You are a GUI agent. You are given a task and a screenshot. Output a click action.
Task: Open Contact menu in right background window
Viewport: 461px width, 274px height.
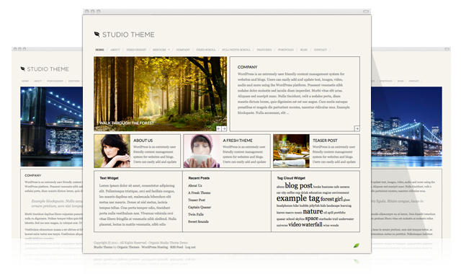(413, 81)
